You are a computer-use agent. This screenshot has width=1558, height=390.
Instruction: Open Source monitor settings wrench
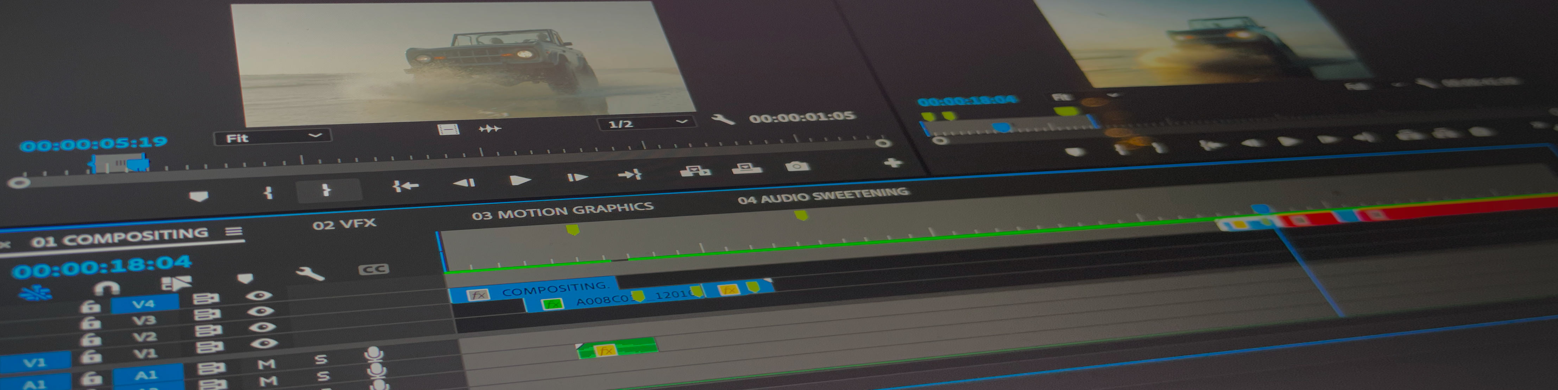[x=723, y=119]
